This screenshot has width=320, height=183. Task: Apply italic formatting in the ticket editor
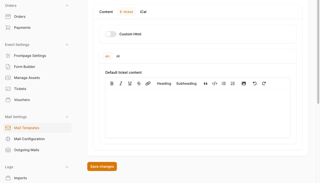(121, 83)
